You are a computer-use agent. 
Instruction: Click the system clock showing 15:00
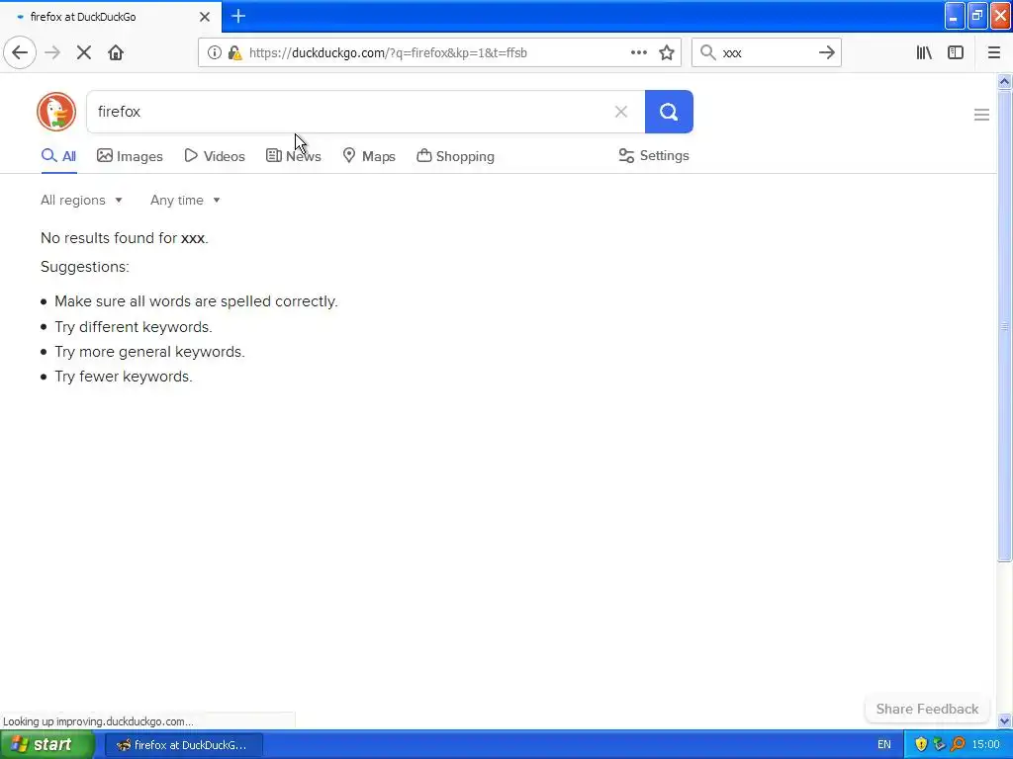(986, 745)
